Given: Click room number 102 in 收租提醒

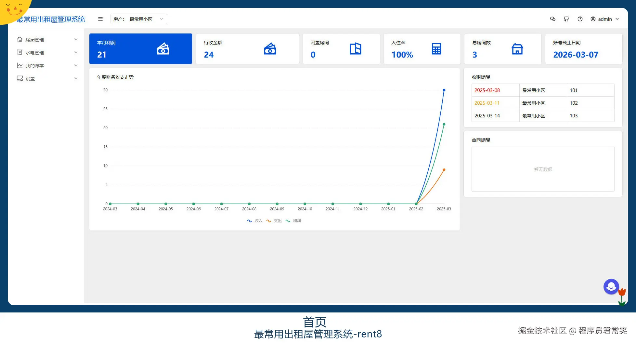Looking at the screenshot, I should (x=574, y=103).
